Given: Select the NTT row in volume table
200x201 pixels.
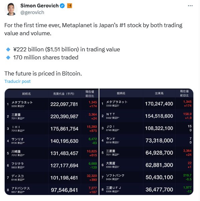Looking at the screenshot, I should tap(146, 116).
